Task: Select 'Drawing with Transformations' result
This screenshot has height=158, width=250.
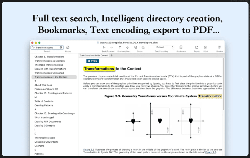Action: (x=50, y=69)
